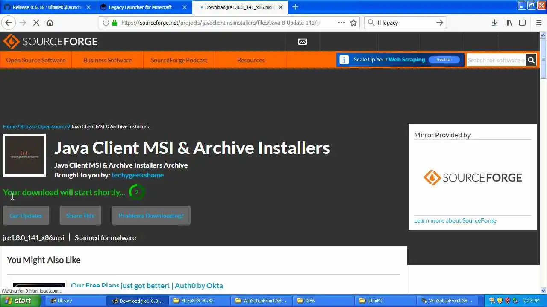The height and width of the screenshot is (307, 547).
Task: Click the jre1.8.0_141_x86.msi file name
Action: (33, 237)
